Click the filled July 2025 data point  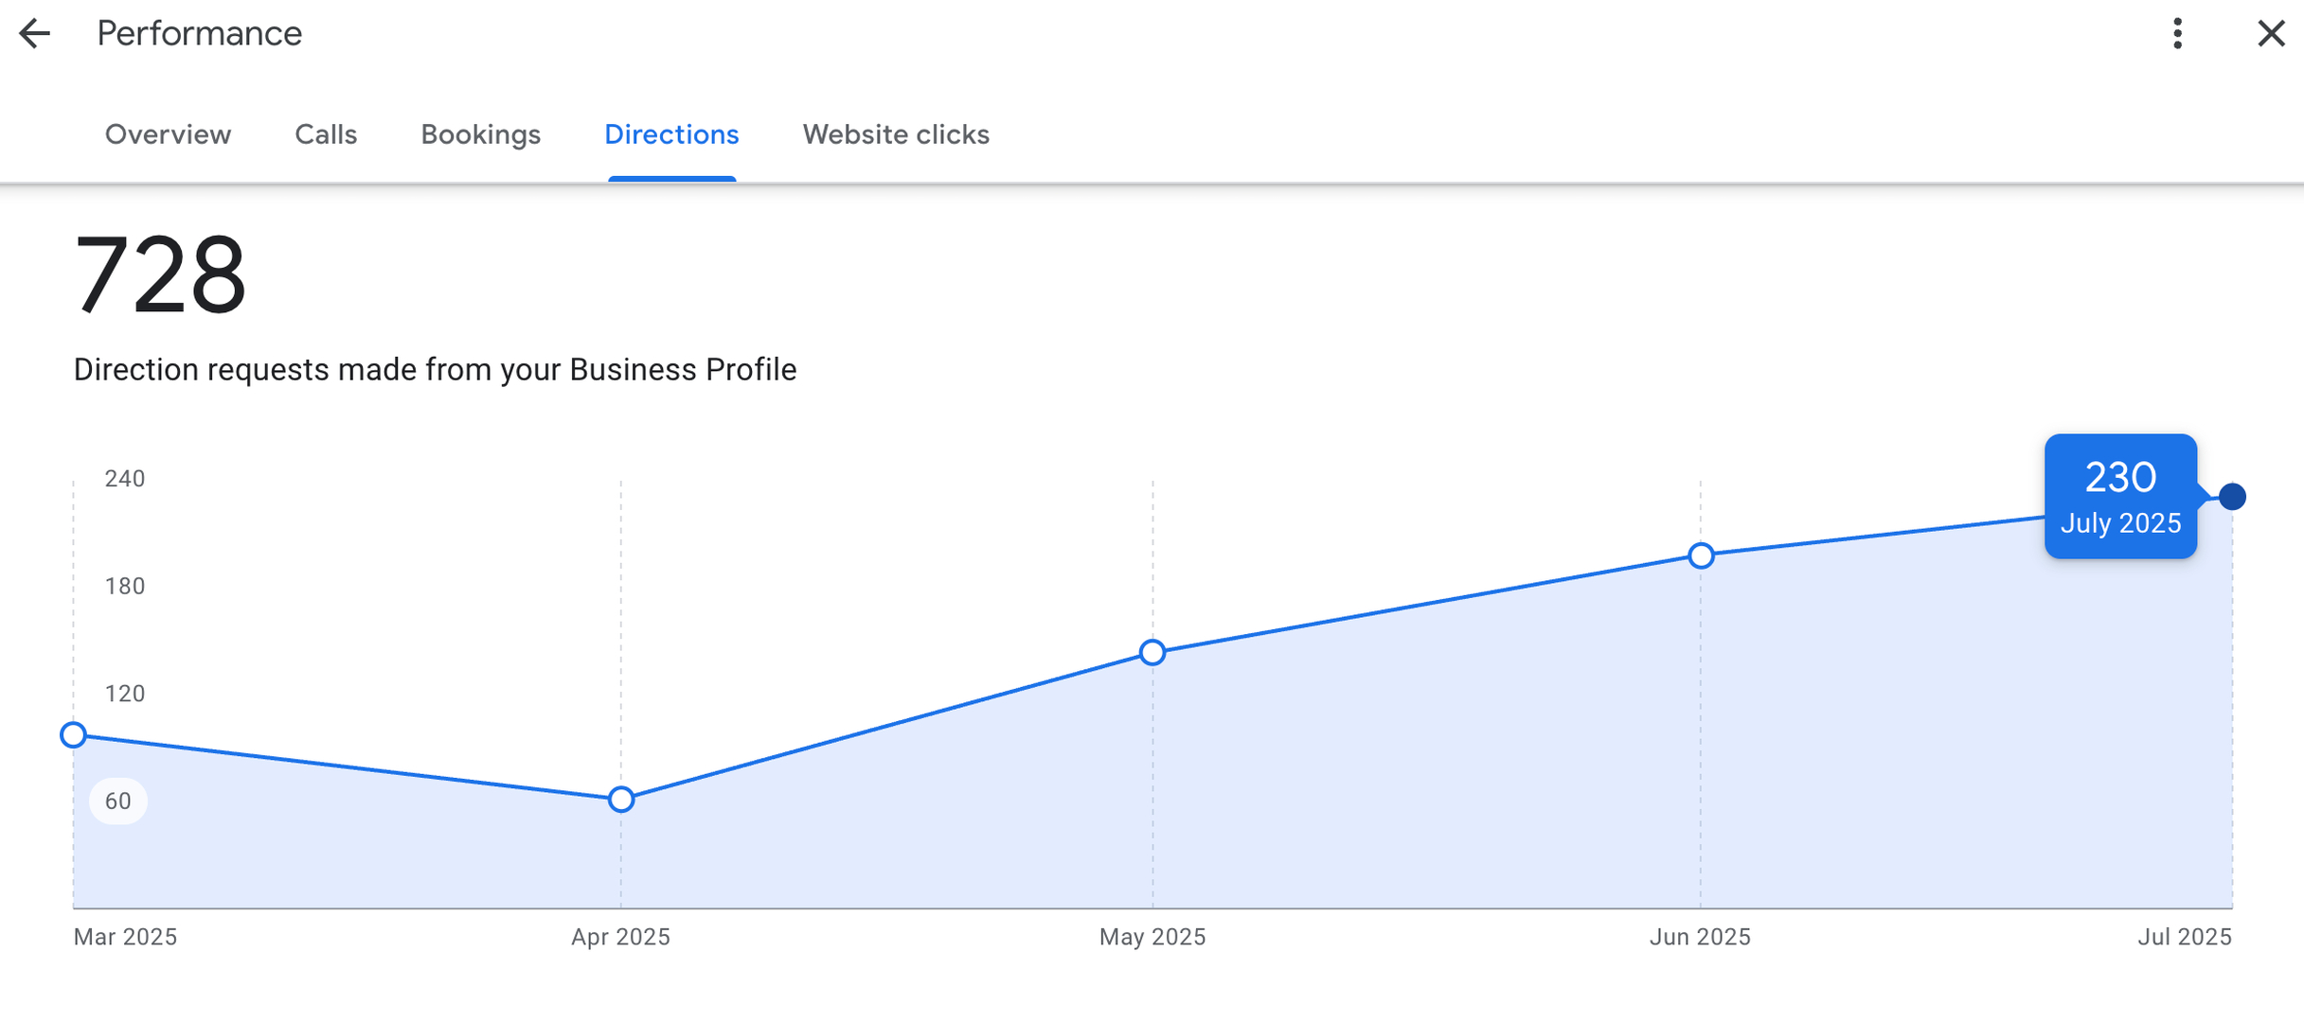(2232, 497)
